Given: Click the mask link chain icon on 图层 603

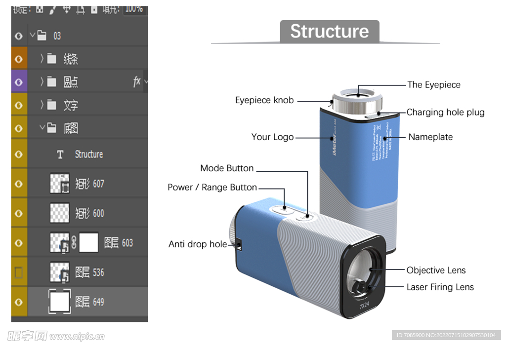Looking at the screenshot, I should (74, 243).
